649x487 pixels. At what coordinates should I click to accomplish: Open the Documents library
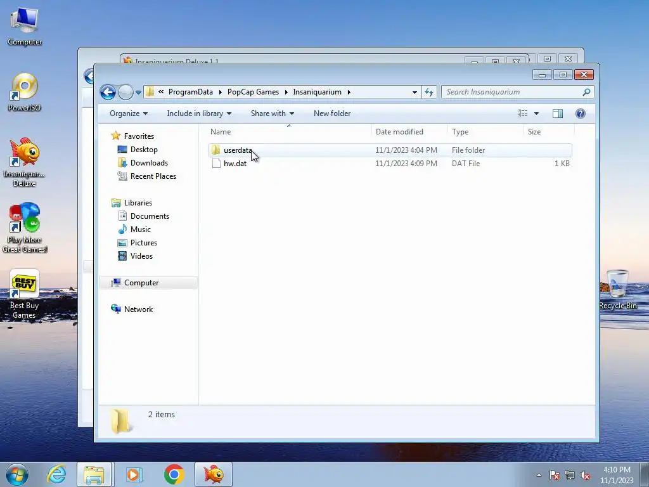(150, 216)
